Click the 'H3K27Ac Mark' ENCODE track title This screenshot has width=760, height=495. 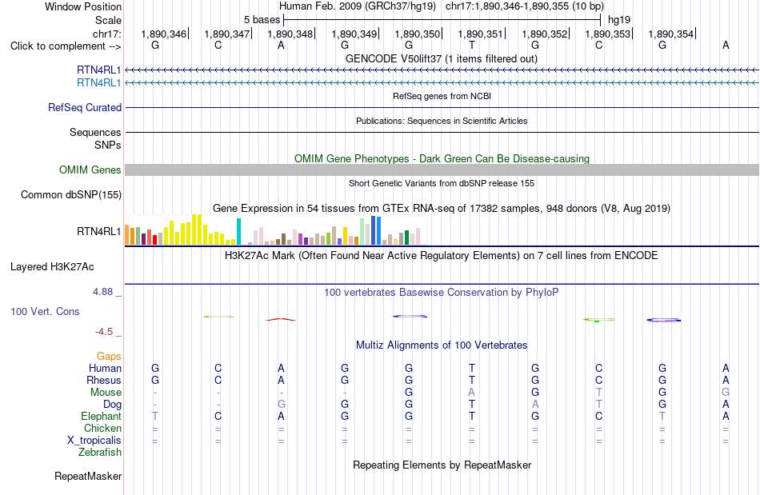click(442, 255)
